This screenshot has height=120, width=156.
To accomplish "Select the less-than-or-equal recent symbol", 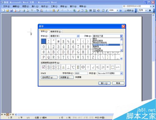I will [98, 67].
